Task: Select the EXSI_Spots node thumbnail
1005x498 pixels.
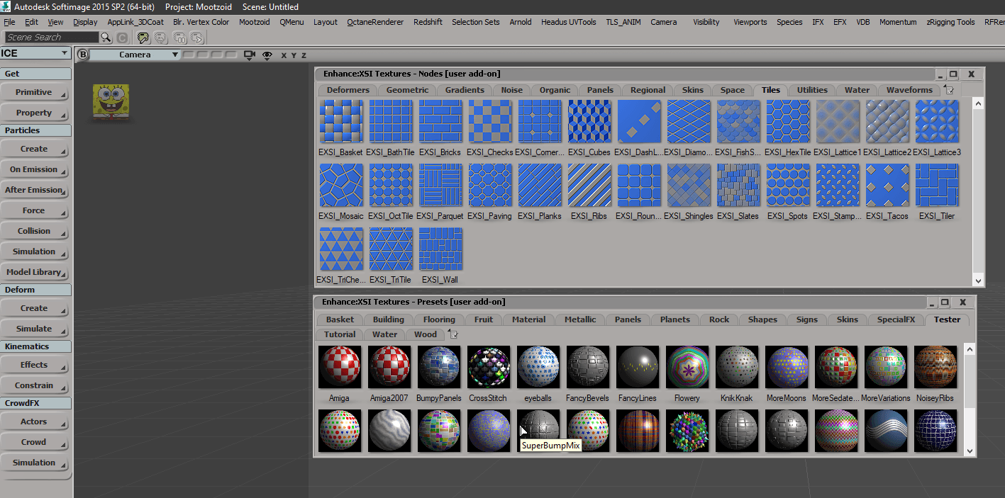Action: coord(788,185)
